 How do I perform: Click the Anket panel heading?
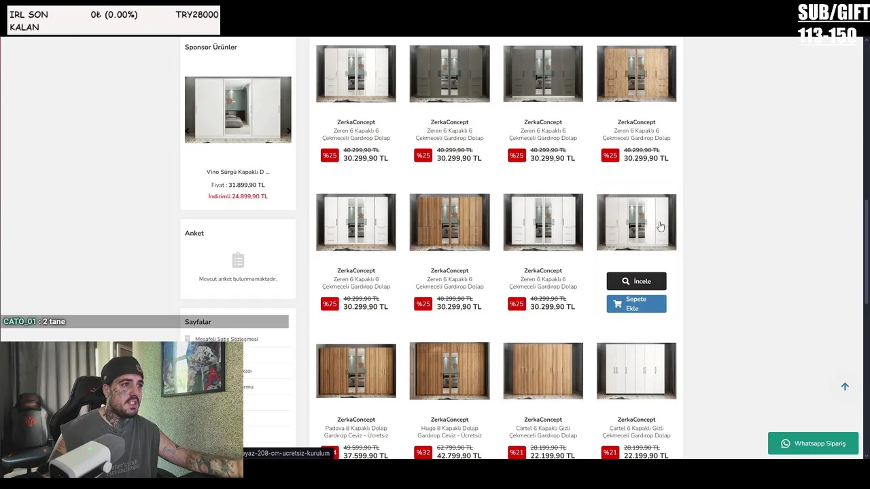194,233
